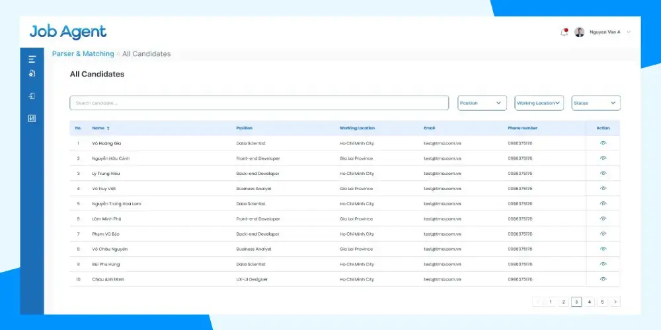Open the notifications bell
The image size is (661, 330).
pyautogui.click(x=564, y=32)
